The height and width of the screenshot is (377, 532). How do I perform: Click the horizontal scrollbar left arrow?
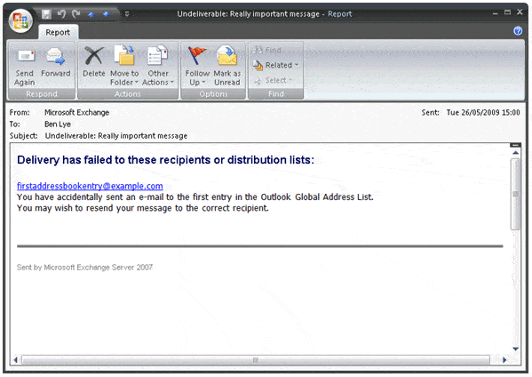coord(15,360)
